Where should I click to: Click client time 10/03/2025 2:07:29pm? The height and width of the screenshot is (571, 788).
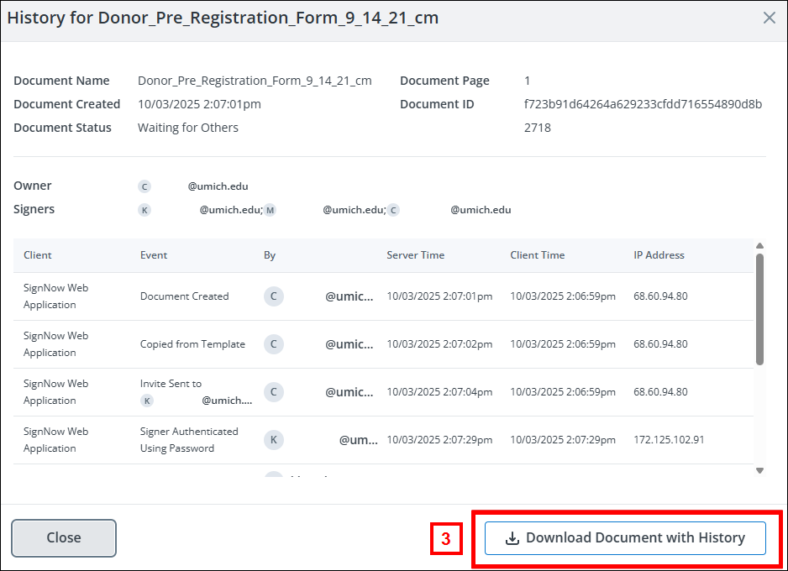[x=563, y=440]
